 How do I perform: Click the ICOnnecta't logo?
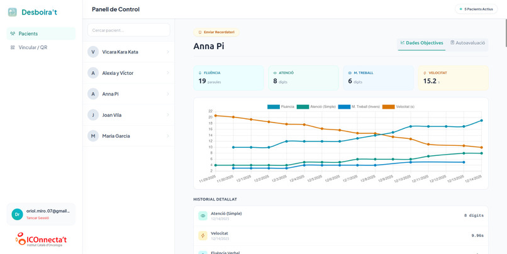(41, 240)
